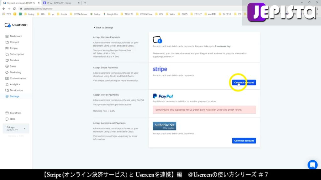
Task: Click the 'Handling Fee: + 2.0%' text
Action: click(x=104, y=111)
